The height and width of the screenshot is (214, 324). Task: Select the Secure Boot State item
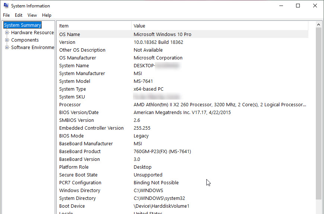78,175
